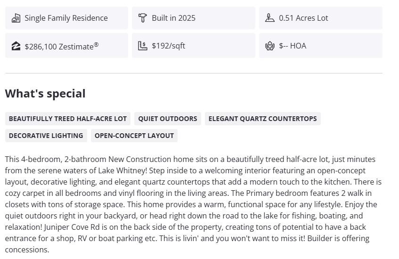
Task: Click the Single Family Residence label
Action: click(66, 18)
